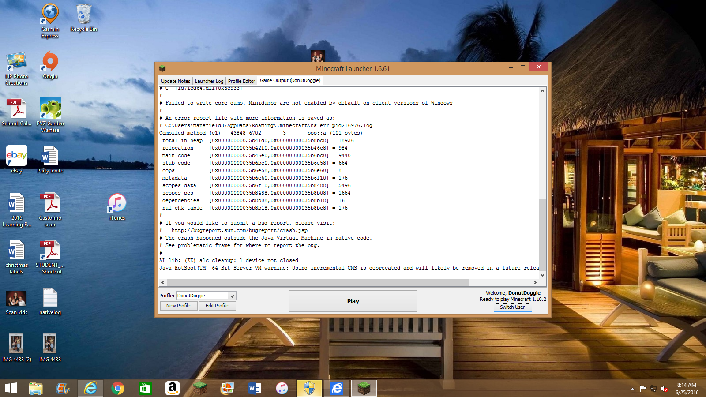
Task: Select the eBay desktop shortcut
Action: (x=16, y=159)
